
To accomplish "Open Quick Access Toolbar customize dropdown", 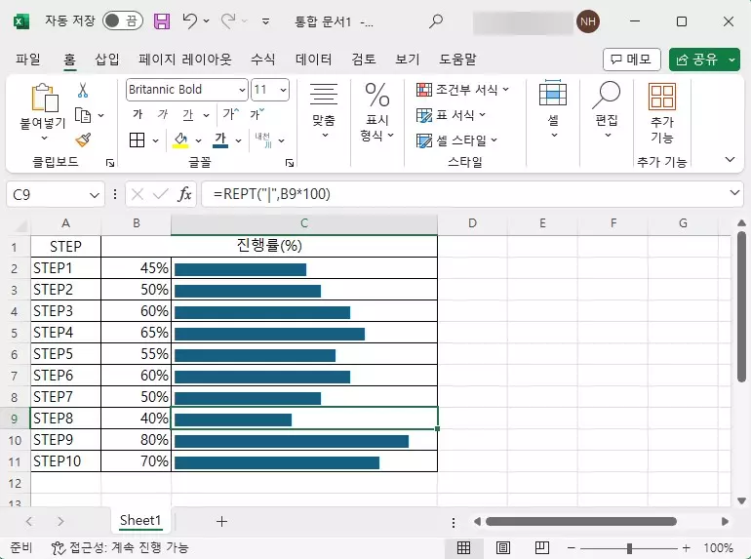I will click(x=265, y=21).
